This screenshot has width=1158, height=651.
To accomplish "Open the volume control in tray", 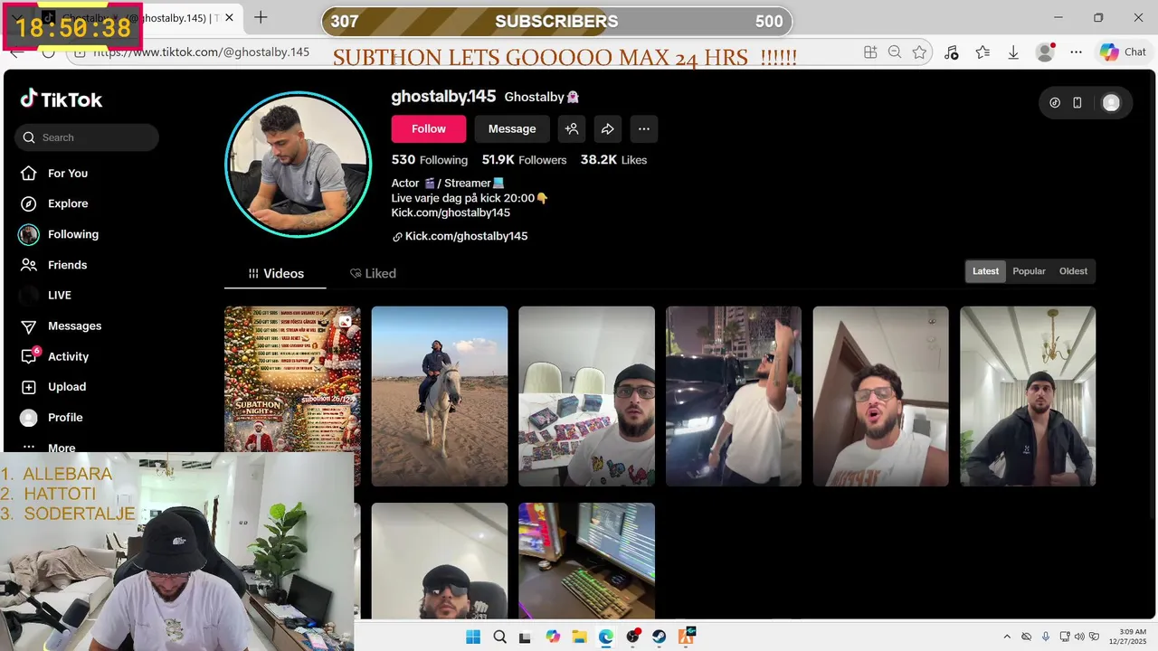I will click(x=1080, y=637).
